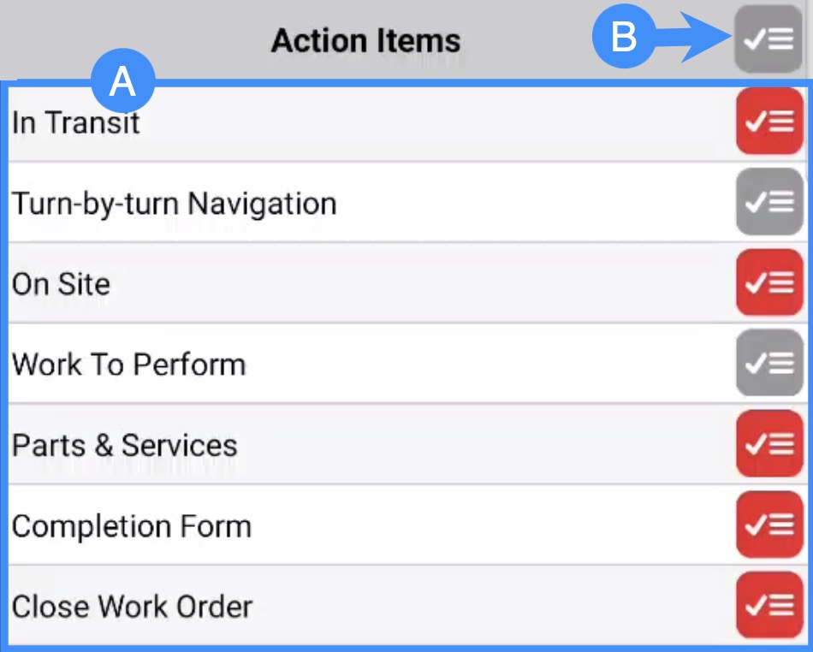Open the Completion Form entry
This screenshot has height=652, width=813.
tap(132, 525)
